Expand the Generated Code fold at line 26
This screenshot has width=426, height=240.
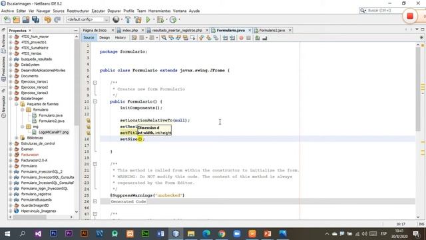pos(95,201)
